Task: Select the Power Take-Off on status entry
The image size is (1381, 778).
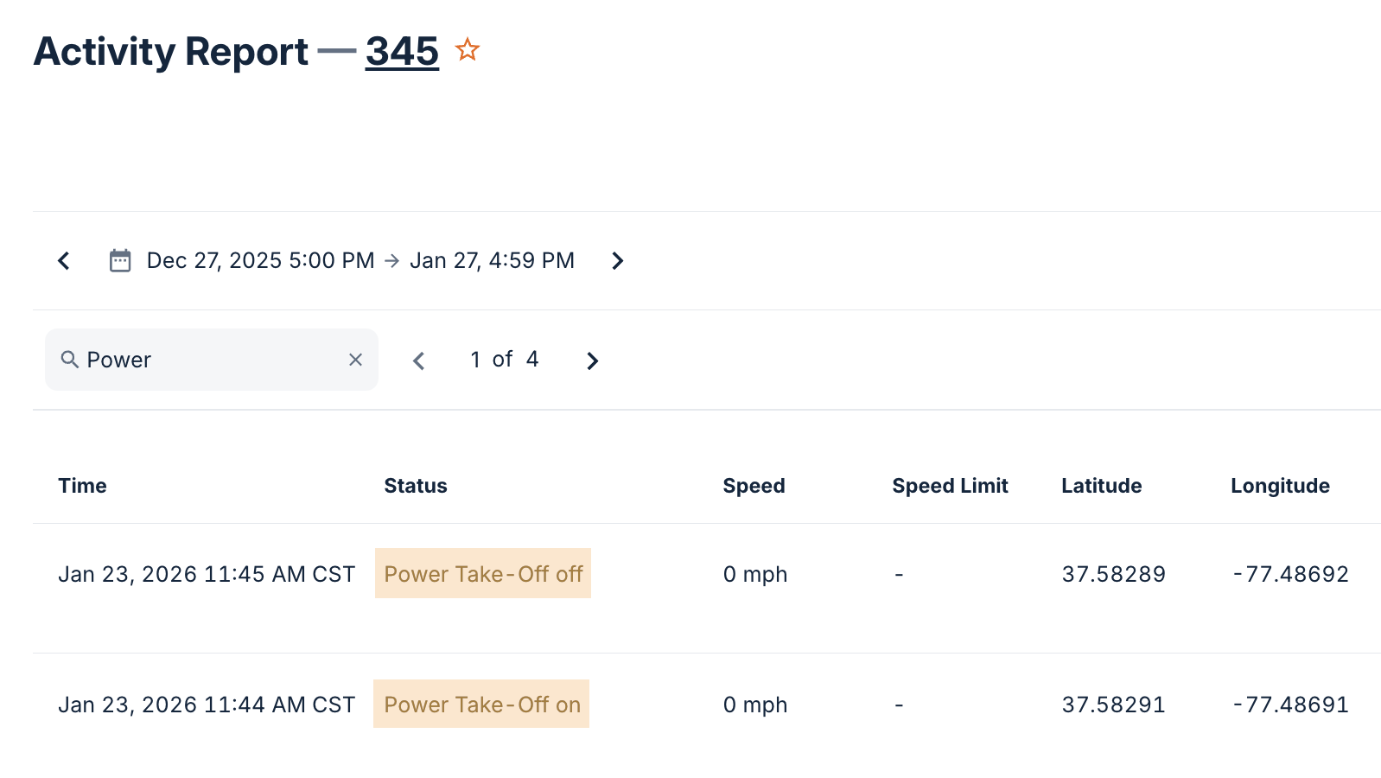Action: (480, 704)
